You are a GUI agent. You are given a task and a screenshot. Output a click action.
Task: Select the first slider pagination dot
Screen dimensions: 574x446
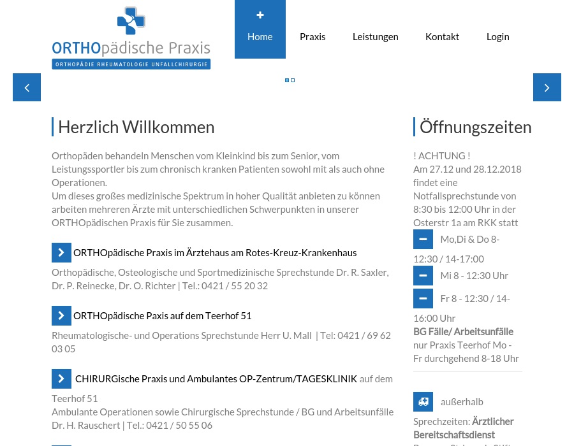[x=287, y=80]
